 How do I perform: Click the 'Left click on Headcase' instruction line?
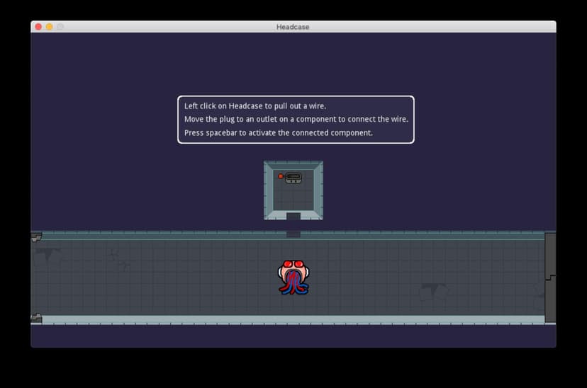pos(255,106)
